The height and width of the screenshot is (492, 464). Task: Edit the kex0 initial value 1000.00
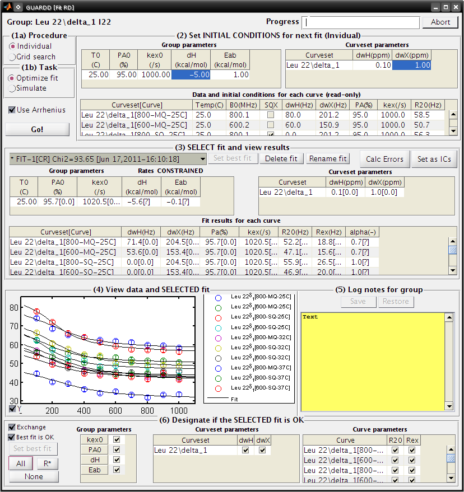[x=155, y=74]
